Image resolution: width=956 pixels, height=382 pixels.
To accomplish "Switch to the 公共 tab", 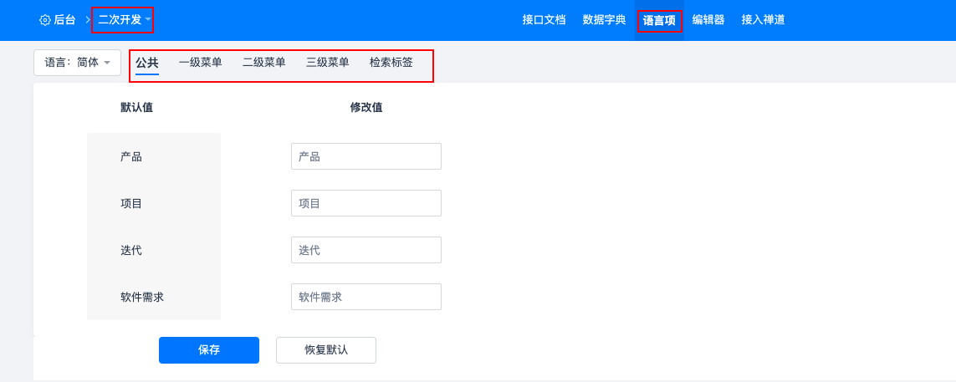I will click(147, 63).
